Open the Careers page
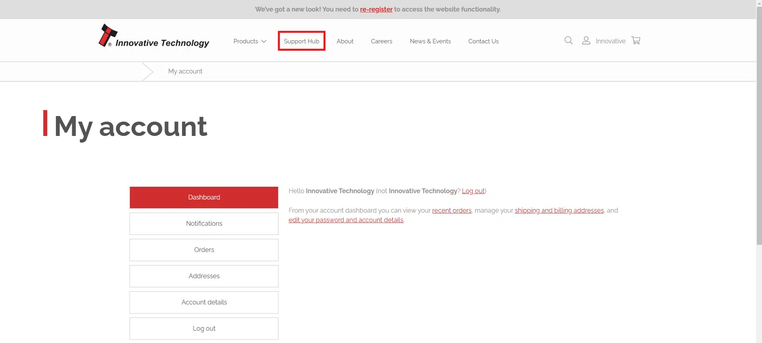Image resolution: width=762 pixels, height=343 pixels. (381, 41)
